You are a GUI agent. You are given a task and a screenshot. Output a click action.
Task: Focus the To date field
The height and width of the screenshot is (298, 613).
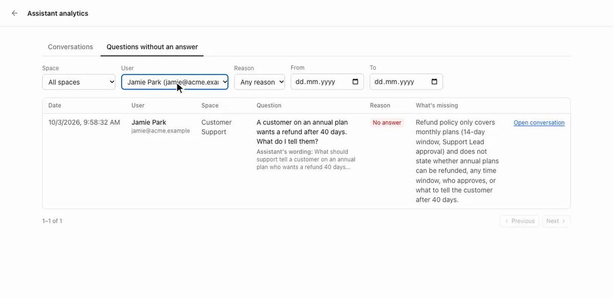point(406,82)
